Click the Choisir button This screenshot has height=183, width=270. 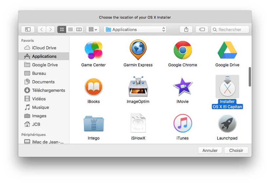[236, 150]
